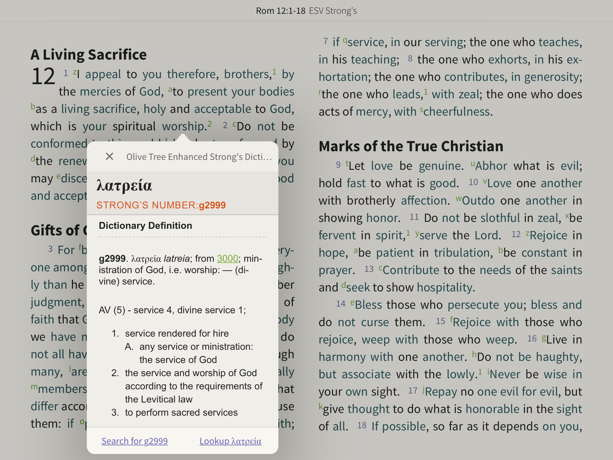Tap the word 'acceptable' in verse 1
This screenshot has height=460, width=613.
tap(223, 109)
